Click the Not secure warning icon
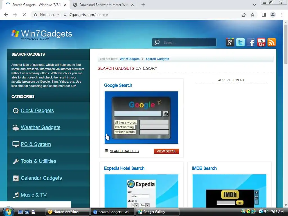288x216 pixels. coord(35,15)
